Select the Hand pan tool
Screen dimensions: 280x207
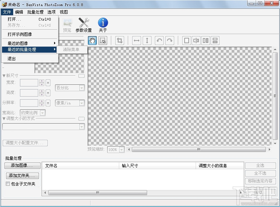pos(92,41)
